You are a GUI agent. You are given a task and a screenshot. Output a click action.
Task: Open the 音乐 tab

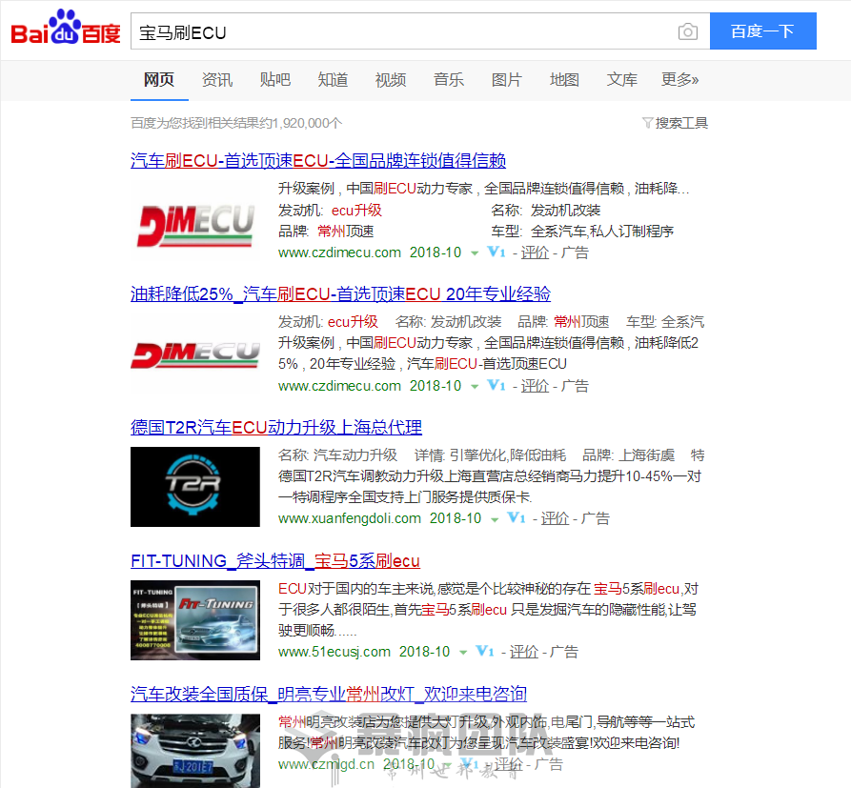click(449, 80)
